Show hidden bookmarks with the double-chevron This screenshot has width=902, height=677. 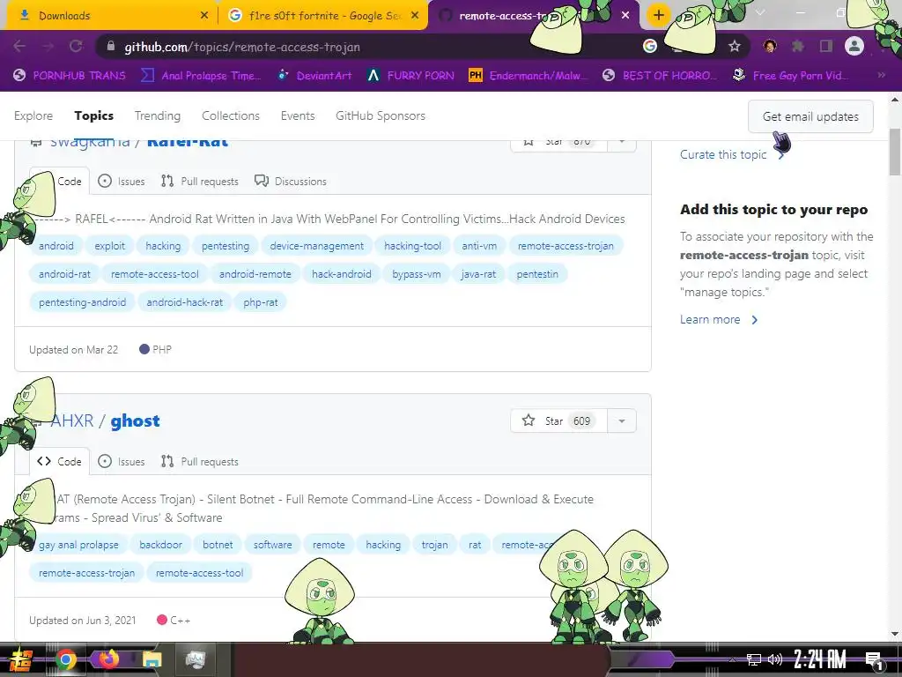881,76
